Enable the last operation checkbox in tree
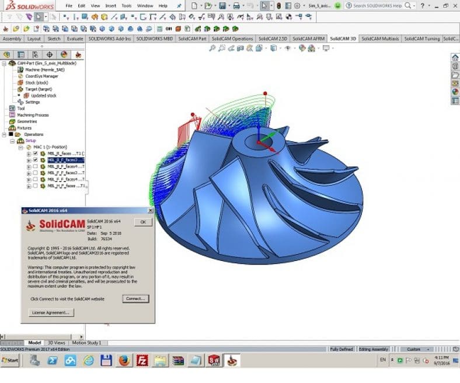 pos(36,186)
